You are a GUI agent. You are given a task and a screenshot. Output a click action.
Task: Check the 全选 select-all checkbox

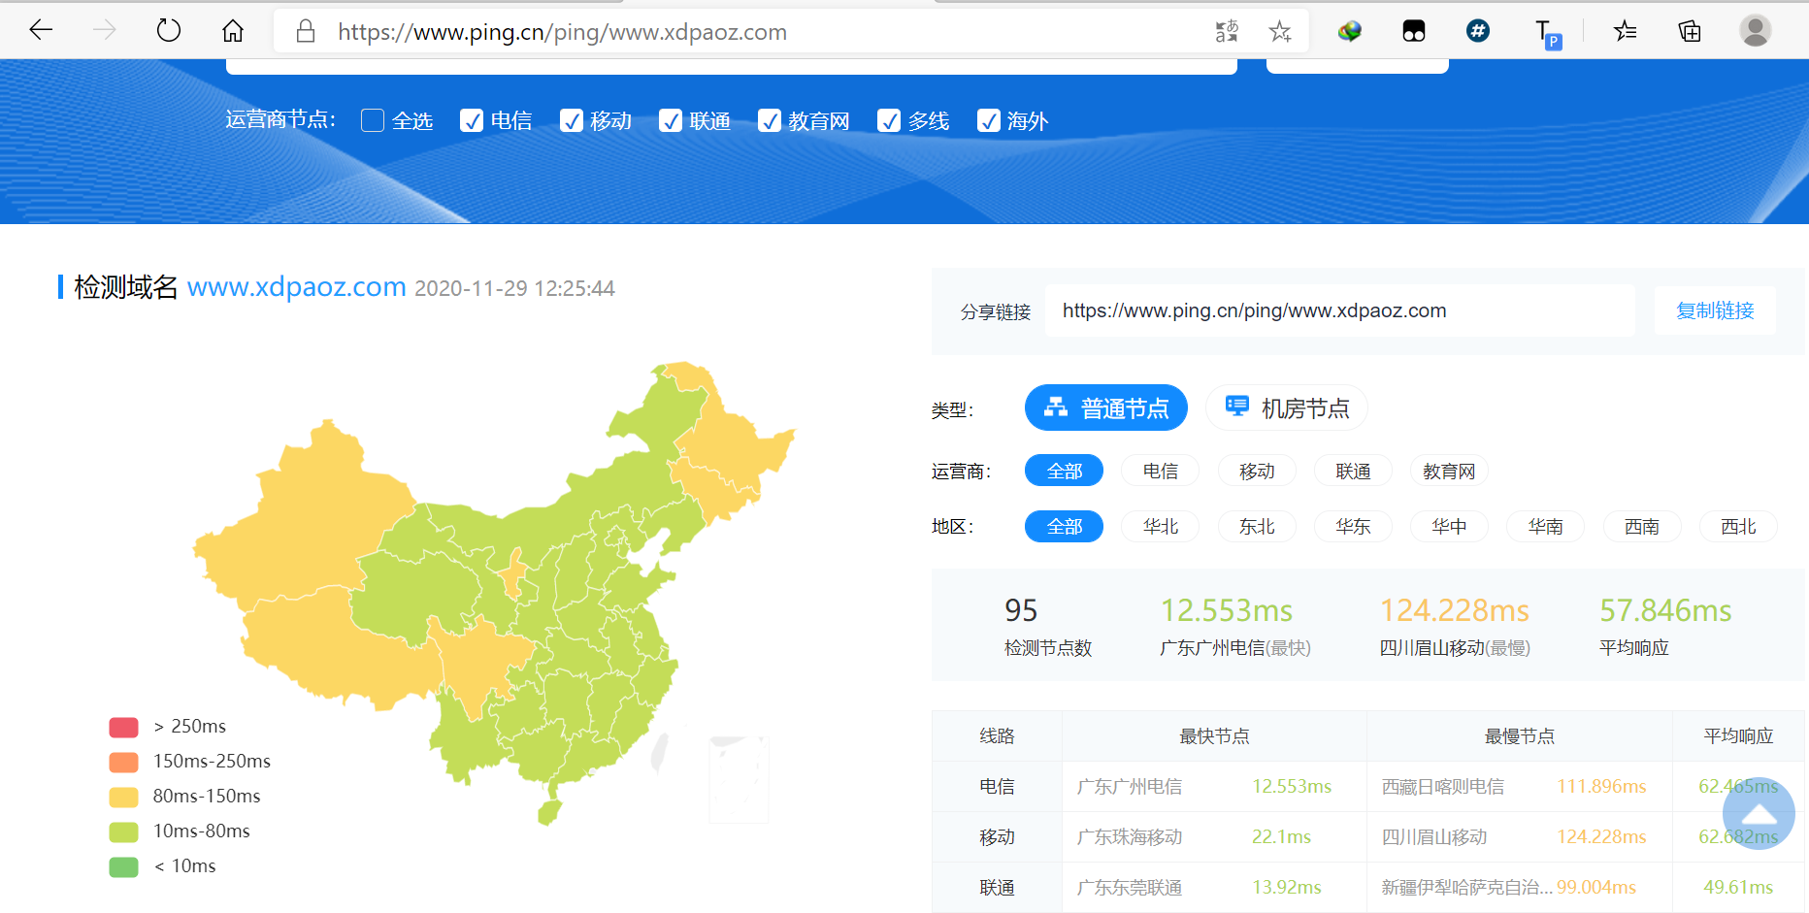373,120
